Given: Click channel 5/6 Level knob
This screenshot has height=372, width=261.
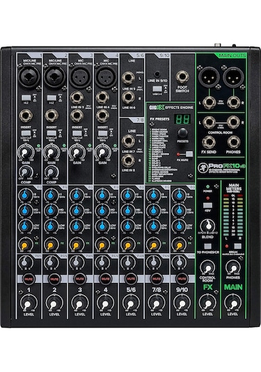Looking at the screenshot, I should coord(131,303).
